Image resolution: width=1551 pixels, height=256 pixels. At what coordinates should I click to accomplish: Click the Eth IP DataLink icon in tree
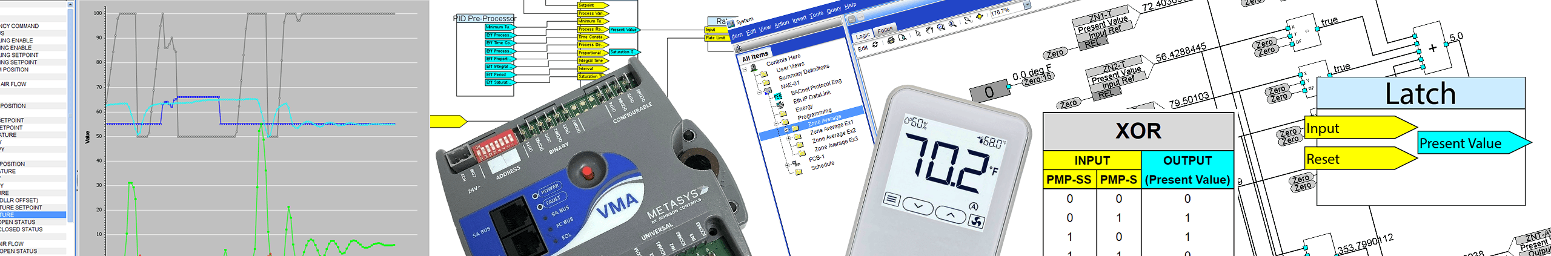[780, 105]
